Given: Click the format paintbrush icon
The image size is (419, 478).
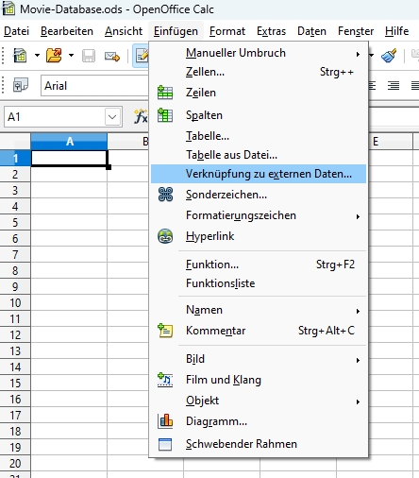Looking at the screenshot, I should pos(389,56).
